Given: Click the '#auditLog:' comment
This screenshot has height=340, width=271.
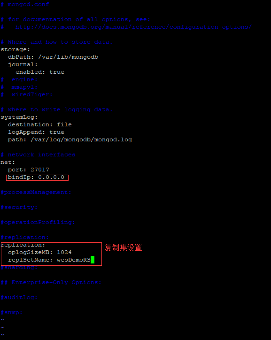Looking at the screenshot, I should pos(19,297).
